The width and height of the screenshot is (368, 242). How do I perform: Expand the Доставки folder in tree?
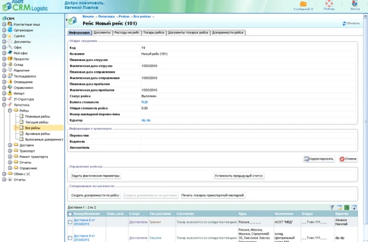(x=10, y=145)
